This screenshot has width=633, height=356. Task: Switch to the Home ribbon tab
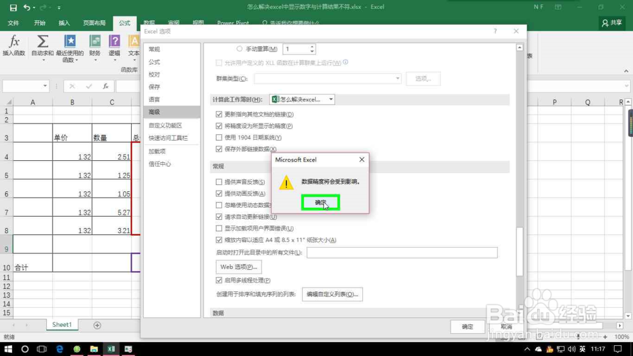coord(39,23)
